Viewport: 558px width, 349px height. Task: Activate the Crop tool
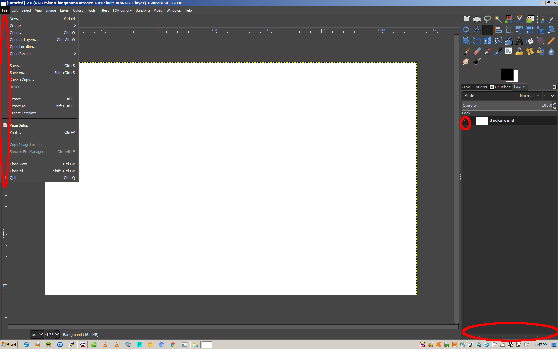(509, 30)
